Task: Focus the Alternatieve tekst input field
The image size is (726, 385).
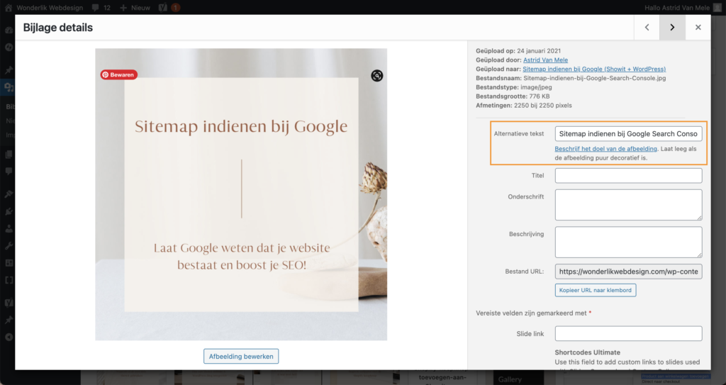Action: (628, 133)
